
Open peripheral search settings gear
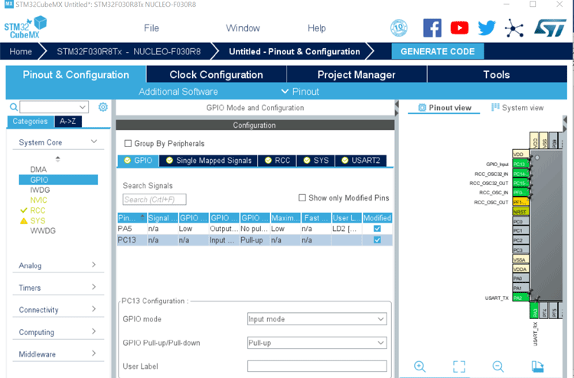coord(103,107)
